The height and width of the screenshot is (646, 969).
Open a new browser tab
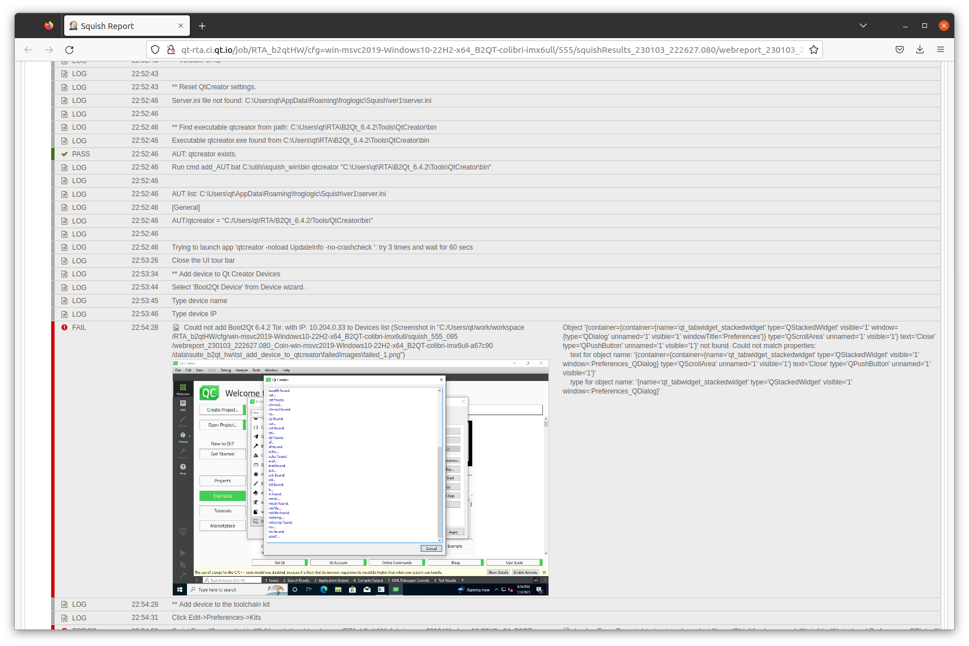[x=202, y=26]
